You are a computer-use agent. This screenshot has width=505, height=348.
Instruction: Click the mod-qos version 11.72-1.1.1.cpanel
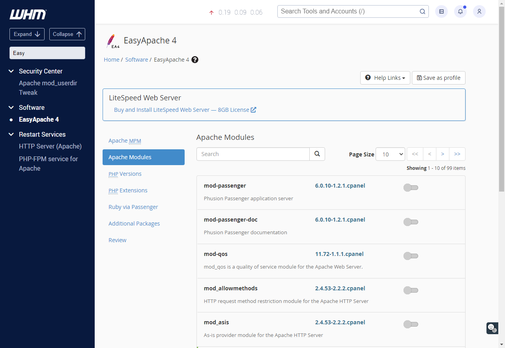pos(339,254)
